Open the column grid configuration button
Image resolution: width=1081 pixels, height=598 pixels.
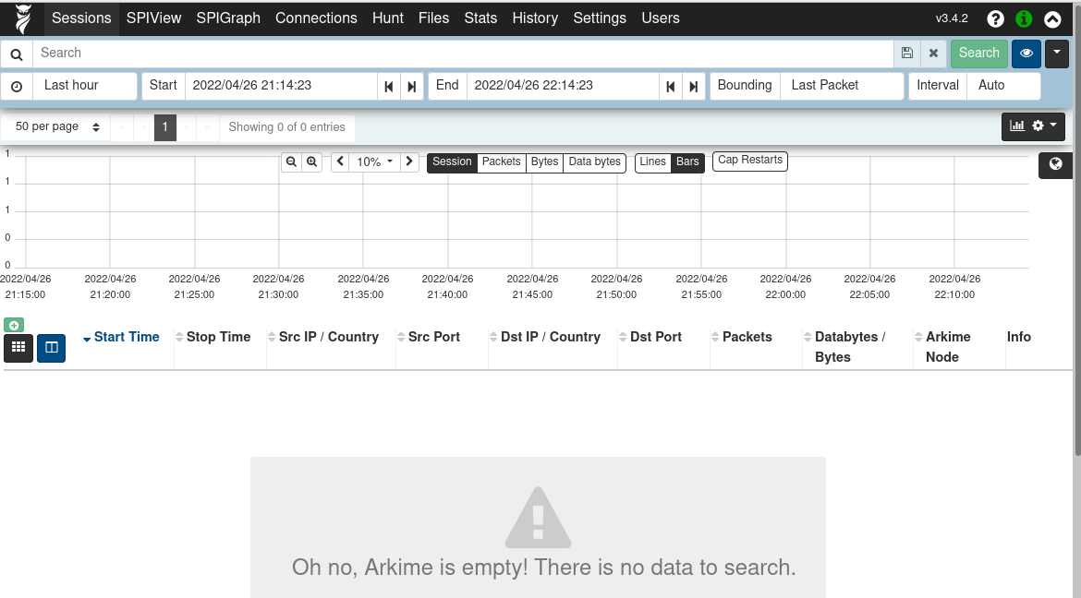coord(18,348)
